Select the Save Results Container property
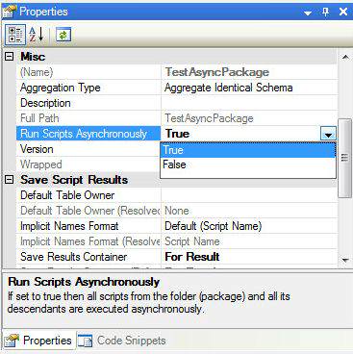This screenshot has height=354, width=353. pos(88,257)
